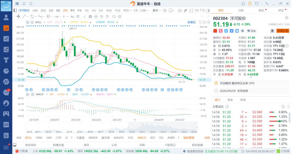Open 指标管理 indicator management link

click(x=189, y=138)
